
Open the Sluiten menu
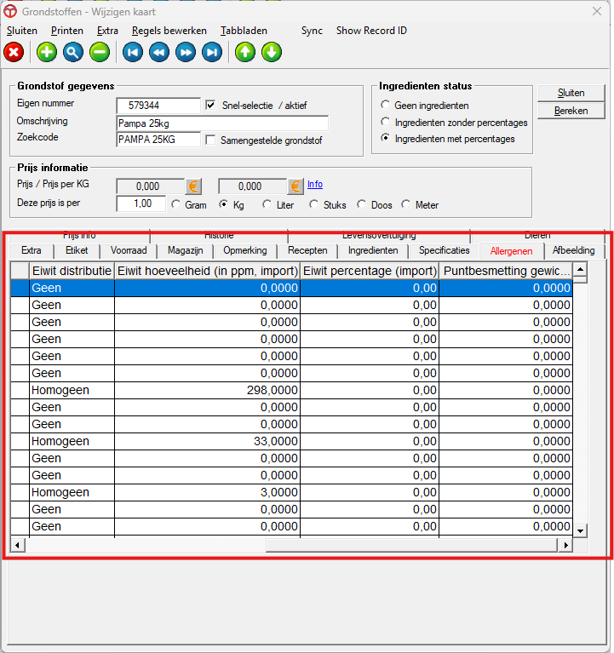click(22, 31)
